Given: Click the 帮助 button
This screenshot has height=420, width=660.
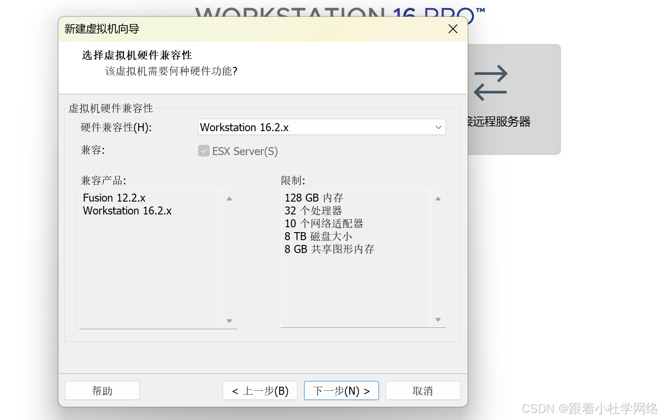Looking at the screenshot, I should pyautogui.click(x=102, y=391).
